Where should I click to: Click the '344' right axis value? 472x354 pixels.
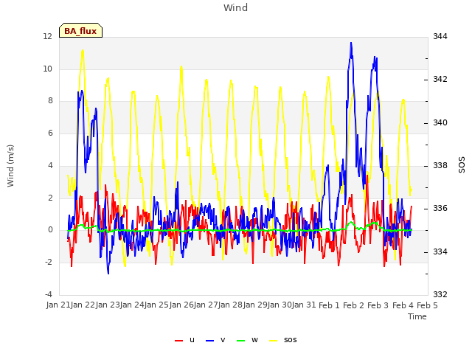pyautogui.click(x=440, y=36)
